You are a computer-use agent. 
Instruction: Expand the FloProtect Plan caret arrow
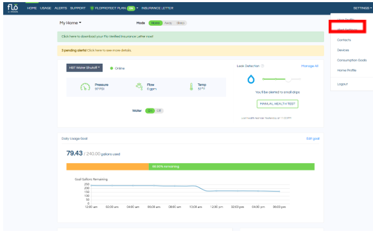coord(137,8)
